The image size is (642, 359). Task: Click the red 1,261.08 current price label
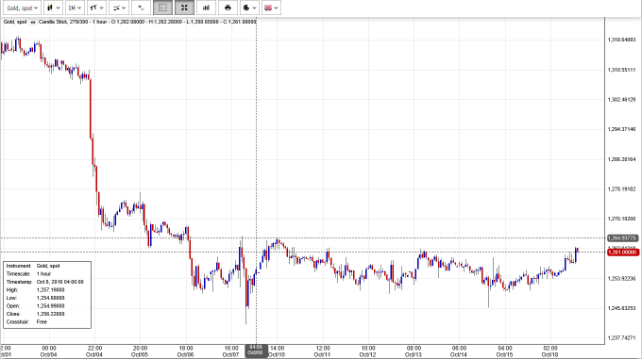coord(622,252)
